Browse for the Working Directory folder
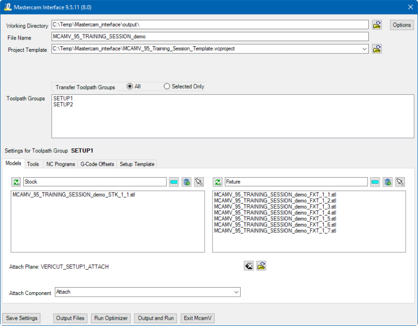 coord(377,25)
